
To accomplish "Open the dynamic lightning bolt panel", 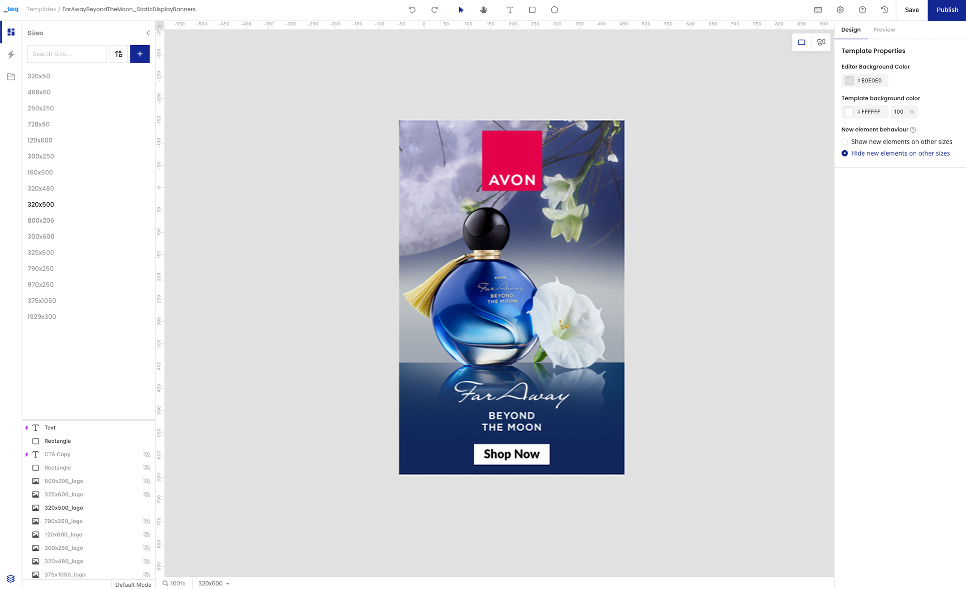I will (x=11, y=55).
